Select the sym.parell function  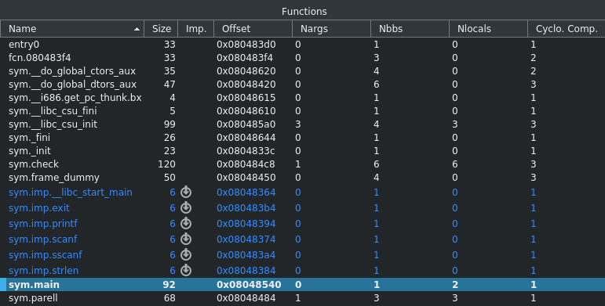[303, 298]
